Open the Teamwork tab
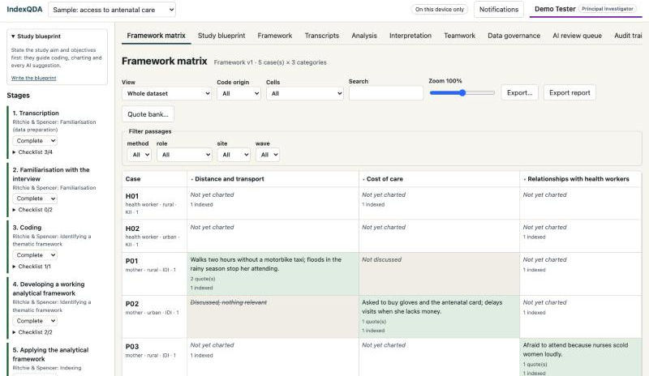Viewport: 649px width, 376px height. [459, 36]
